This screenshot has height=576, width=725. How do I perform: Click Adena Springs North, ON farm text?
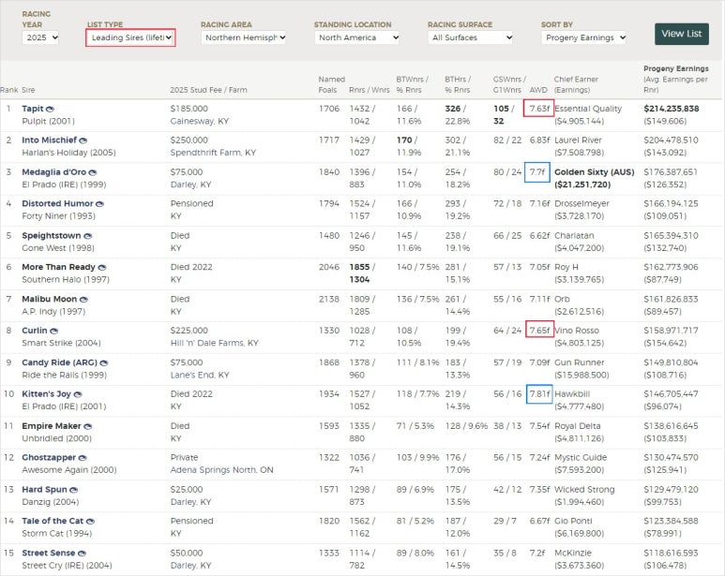pos(222,470)
